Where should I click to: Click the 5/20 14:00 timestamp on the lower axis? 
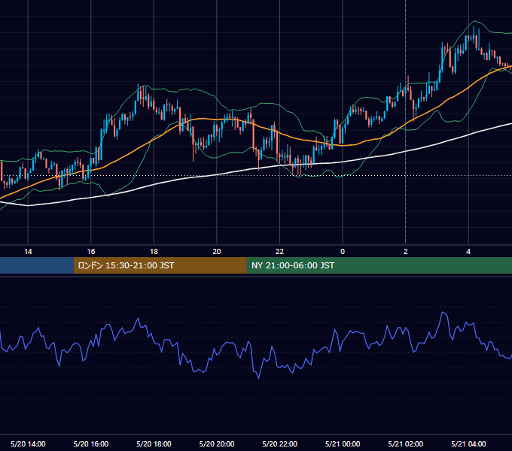28,443
